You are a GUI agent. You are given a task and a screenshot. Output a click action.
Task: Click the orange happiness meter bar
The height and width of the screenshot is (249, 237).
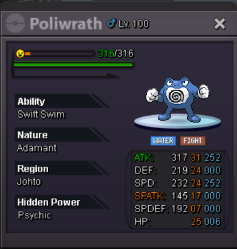[28, 54]
